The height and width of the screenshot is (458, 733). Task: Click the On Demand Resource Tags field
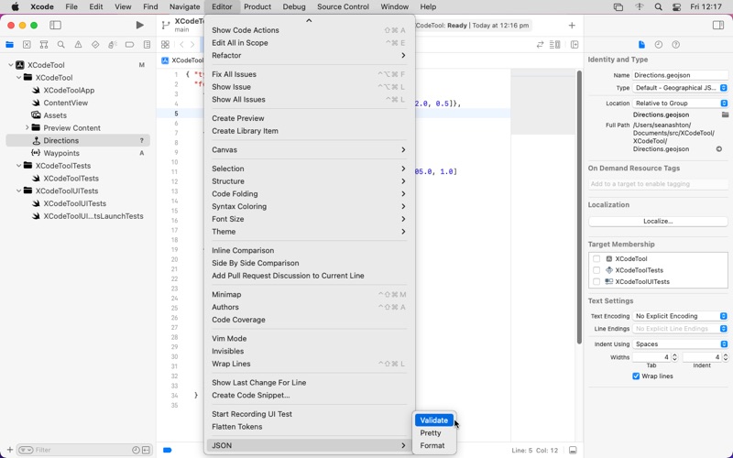coord(658,184)
